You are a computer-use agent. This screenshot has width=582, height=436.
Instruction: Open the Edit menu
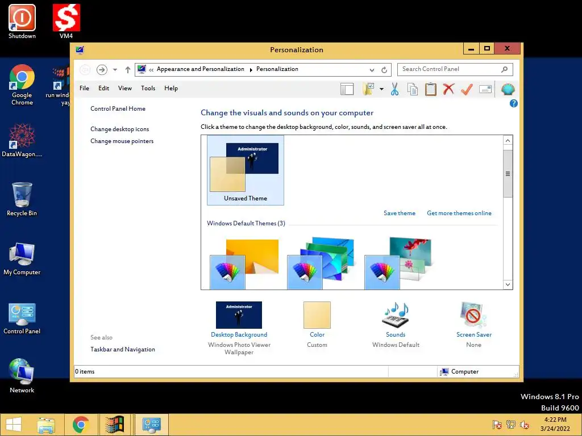[x=103, y=88]
